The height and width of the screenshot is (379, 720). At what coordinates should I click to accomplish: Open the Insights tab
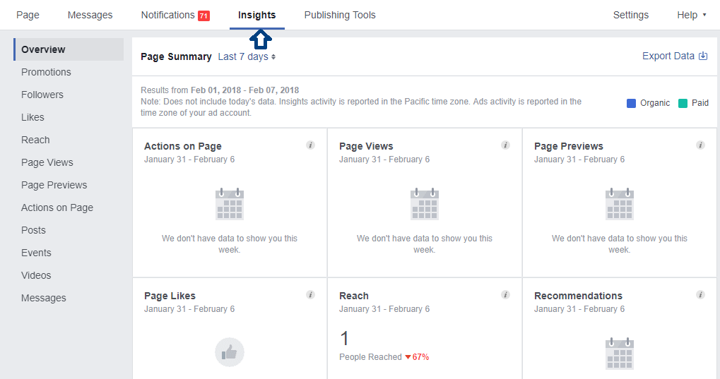click(x=257, y=15)
